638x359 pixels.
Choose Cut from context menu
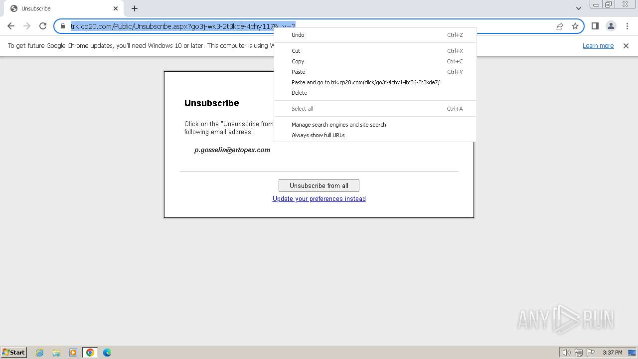(x=375, y=51)
